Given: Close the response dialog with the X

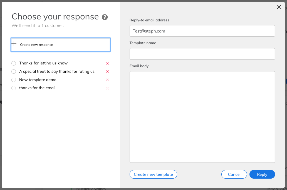Looking at the screenshot, I should pos(279,7).
